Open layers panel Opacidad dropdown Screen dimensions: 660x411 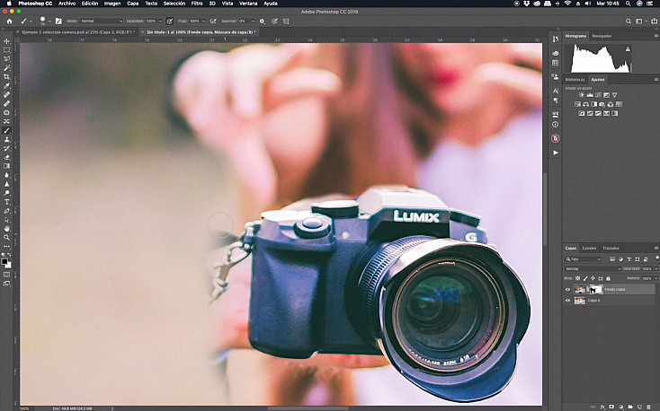pyautogui.click(x=656, y=268)
